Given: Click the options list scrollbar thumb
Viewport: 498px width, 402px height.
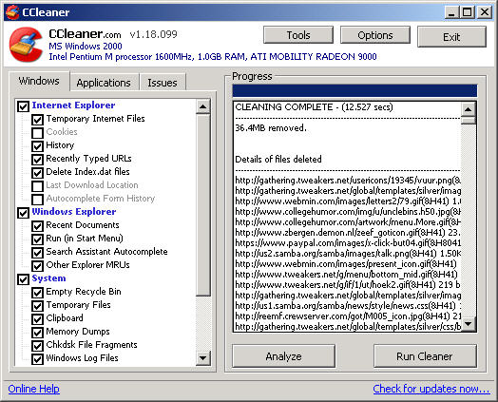Looking at the screenshot, I should click(x=203, y=205).
